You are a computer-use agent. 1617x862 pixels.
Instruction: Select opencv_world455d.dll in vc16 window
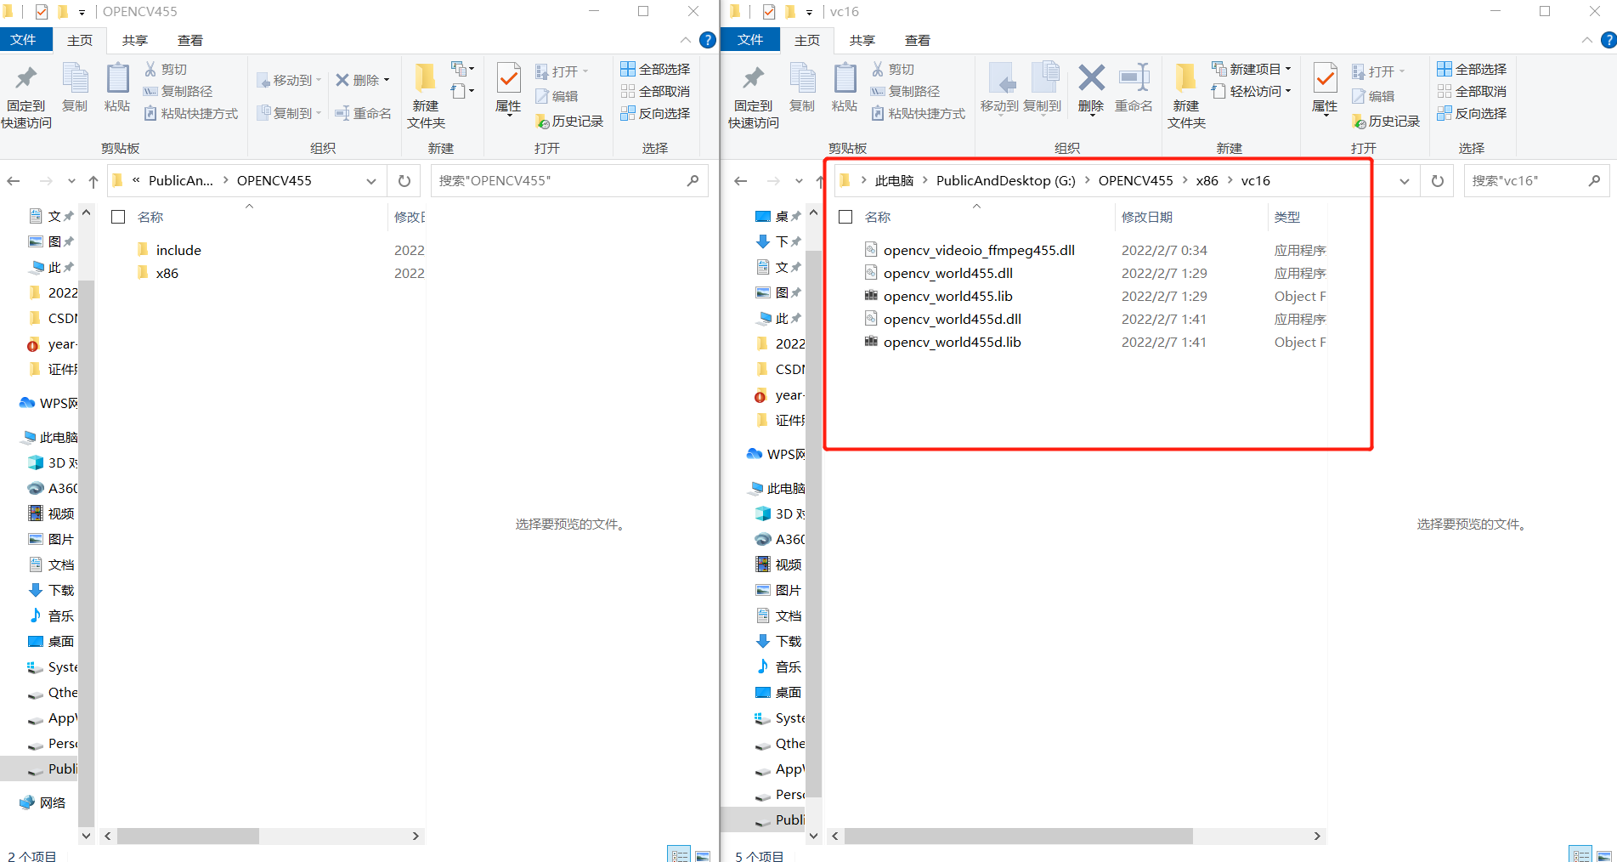952,319
